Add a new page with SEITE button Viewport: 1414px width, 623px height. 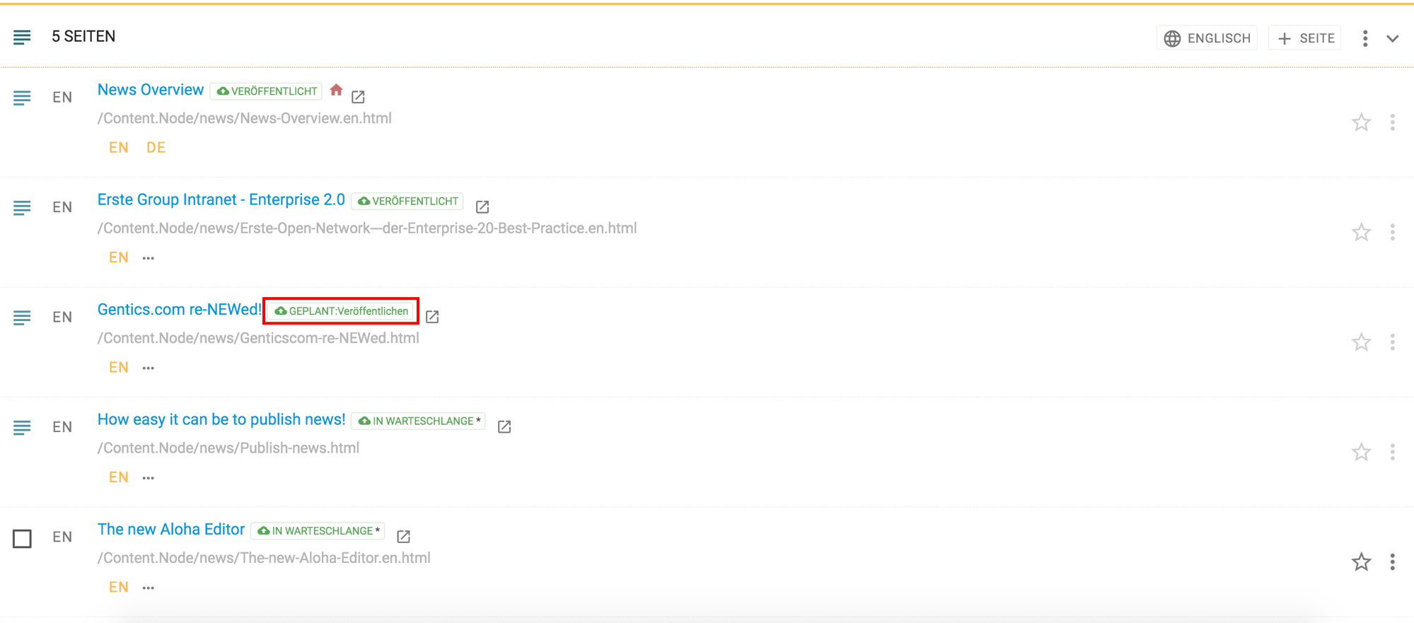(1306, 38)
